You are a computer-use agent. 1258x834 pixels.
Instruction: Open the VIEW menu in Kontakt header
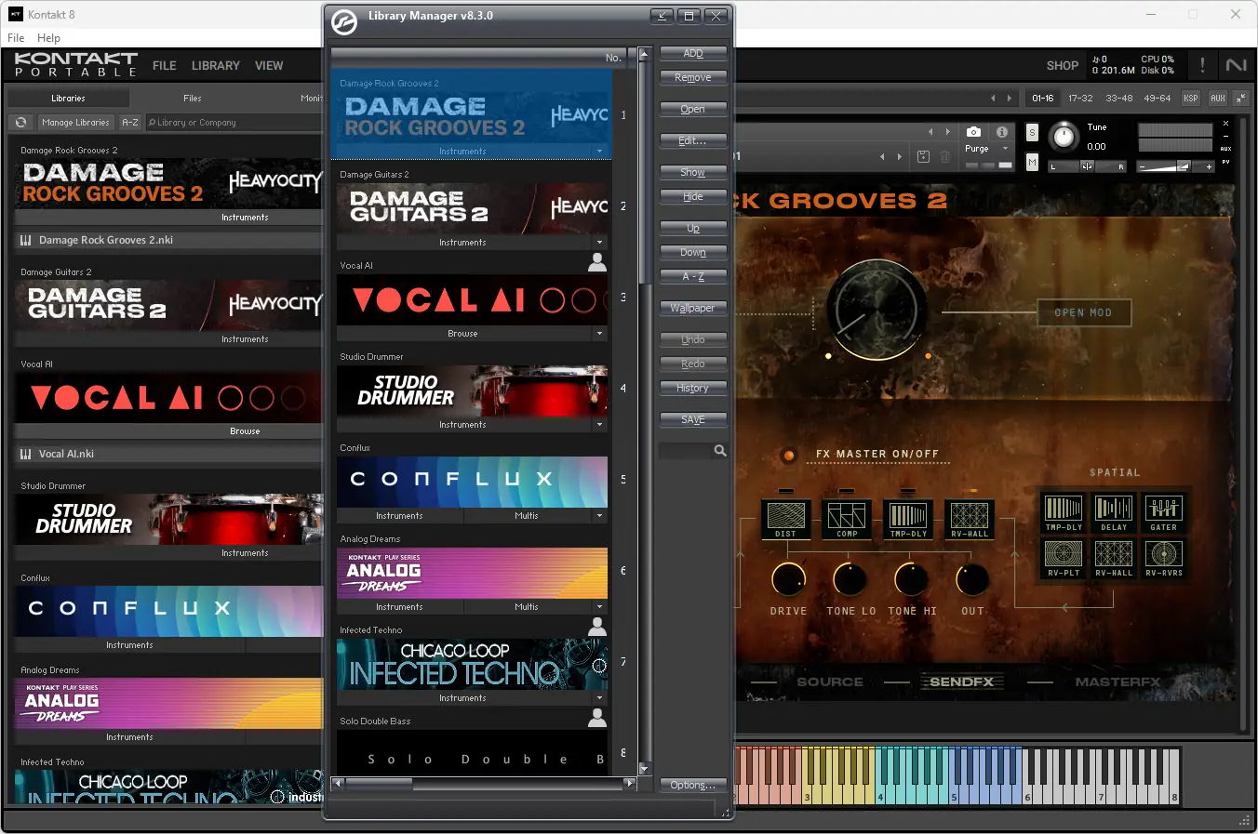(x=269, y=66)
